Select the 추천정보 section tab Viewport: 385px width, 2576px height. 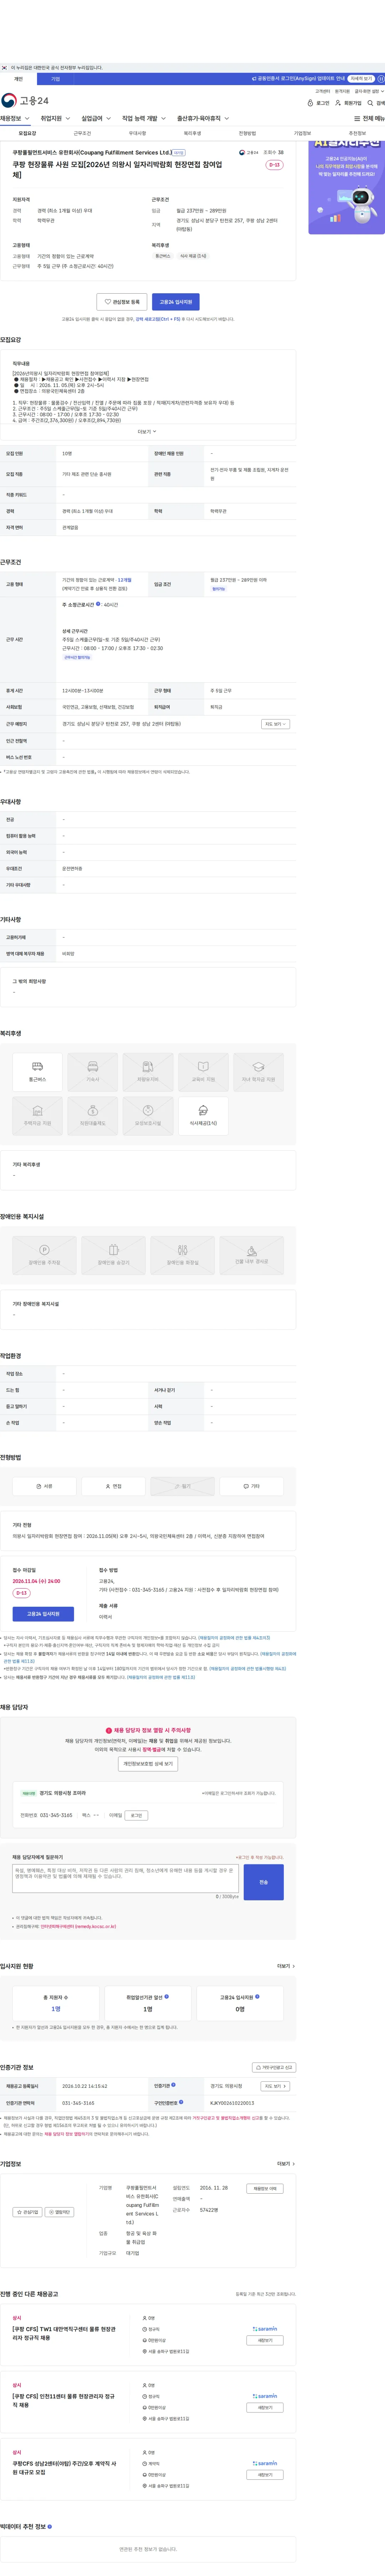[x=357, y=133]
